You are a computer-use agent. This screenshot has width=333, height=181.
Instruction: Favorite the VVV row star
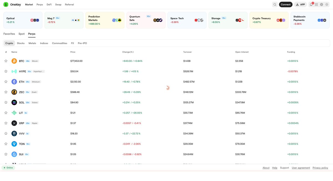point(6,133)
